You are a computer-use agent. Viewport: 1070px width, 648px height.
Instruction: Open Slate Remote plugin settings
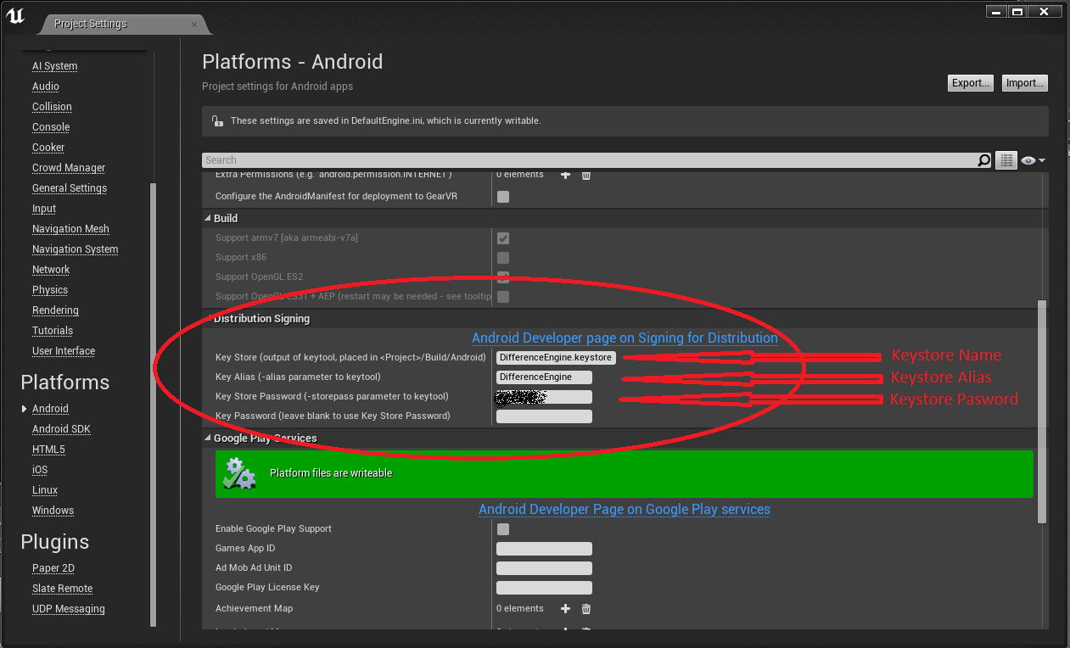coord(62,589)
